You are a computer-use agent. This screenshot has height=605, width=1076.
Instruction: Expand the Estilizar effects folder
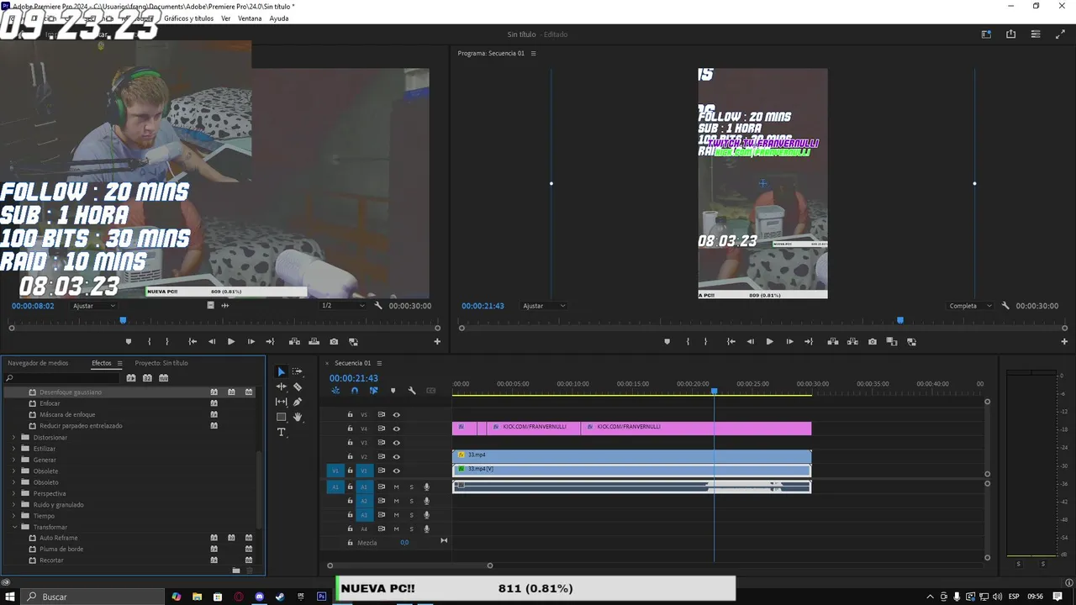tap(13, 449)
